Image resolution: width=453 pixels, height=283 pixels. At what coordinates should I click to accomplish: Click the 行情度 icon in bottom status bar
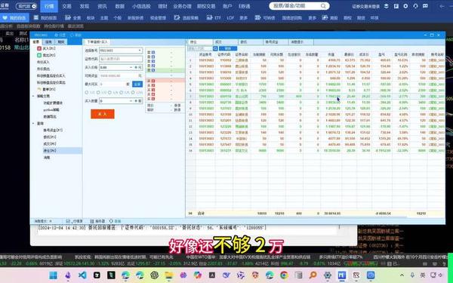tap(68, 221)
